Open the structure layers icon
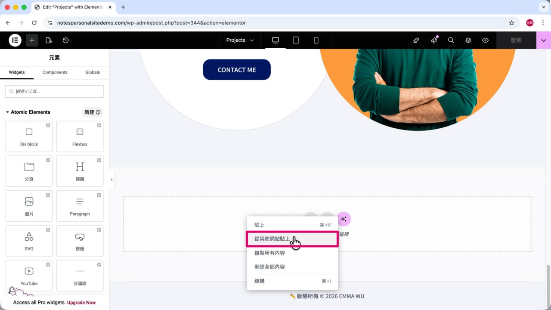This screenshot has height=310, width=551. 468,40
